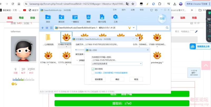Open the translate-page icon in the address bar
Screen dimensions: 211x107
127,4
